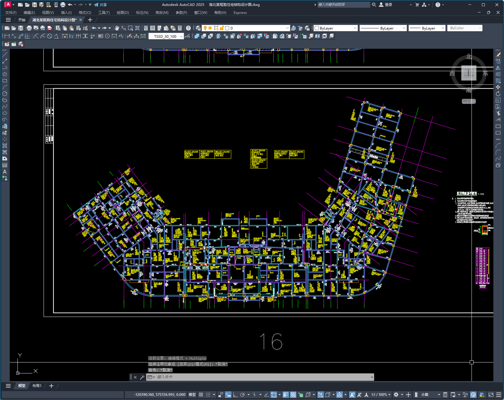Click the Zoom Window tool
504x400 pixels.
(x=131, y=28)
